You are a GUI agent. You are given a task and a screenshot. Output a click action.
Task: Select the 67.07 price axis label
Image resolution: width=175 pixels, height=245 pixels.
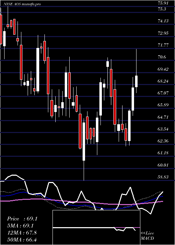tap(163, 93)
